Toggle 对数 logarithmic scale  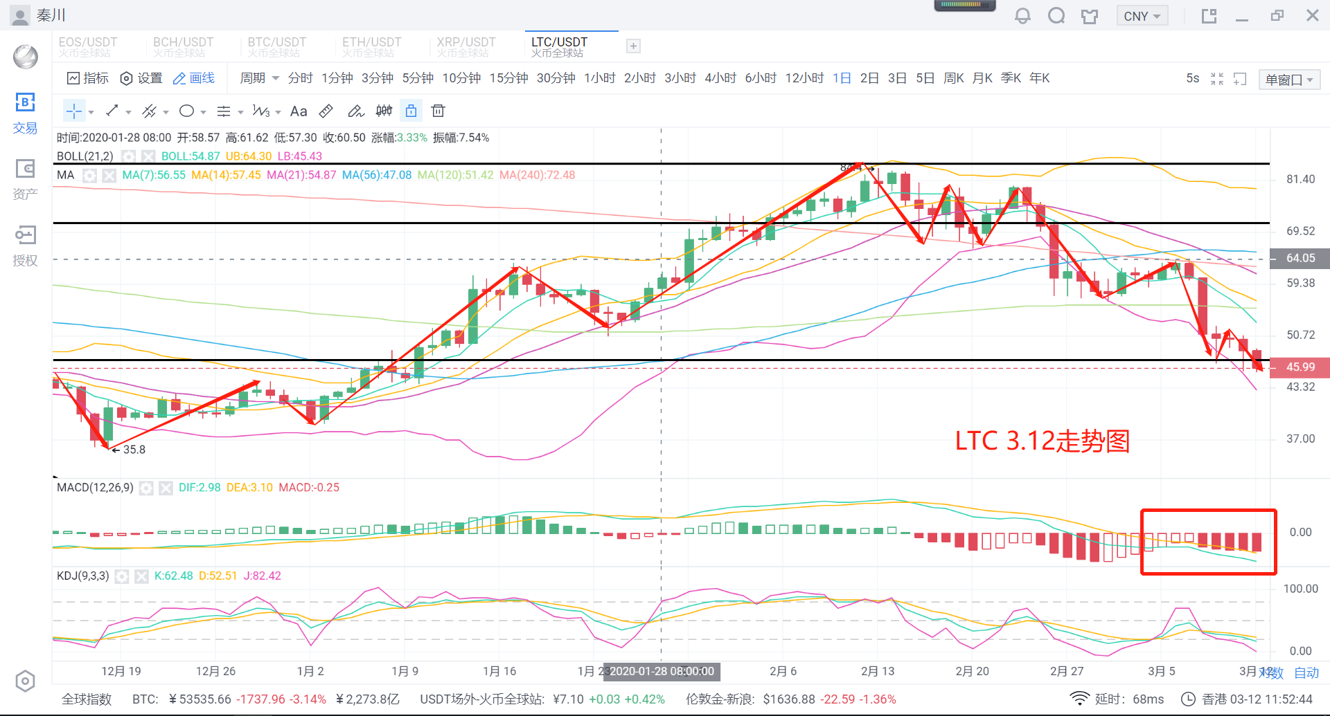point(1272,672)
